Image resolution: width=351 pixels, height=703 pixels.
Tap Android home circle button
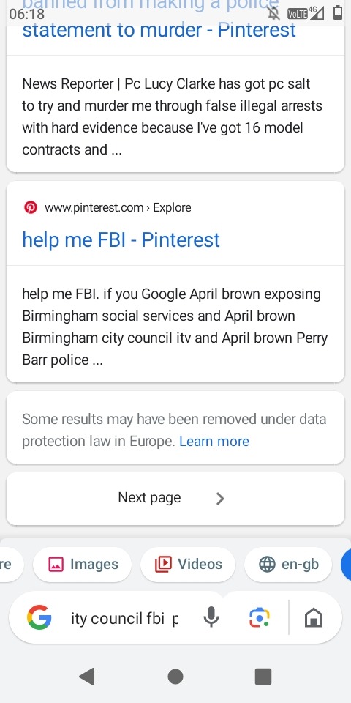175,677
